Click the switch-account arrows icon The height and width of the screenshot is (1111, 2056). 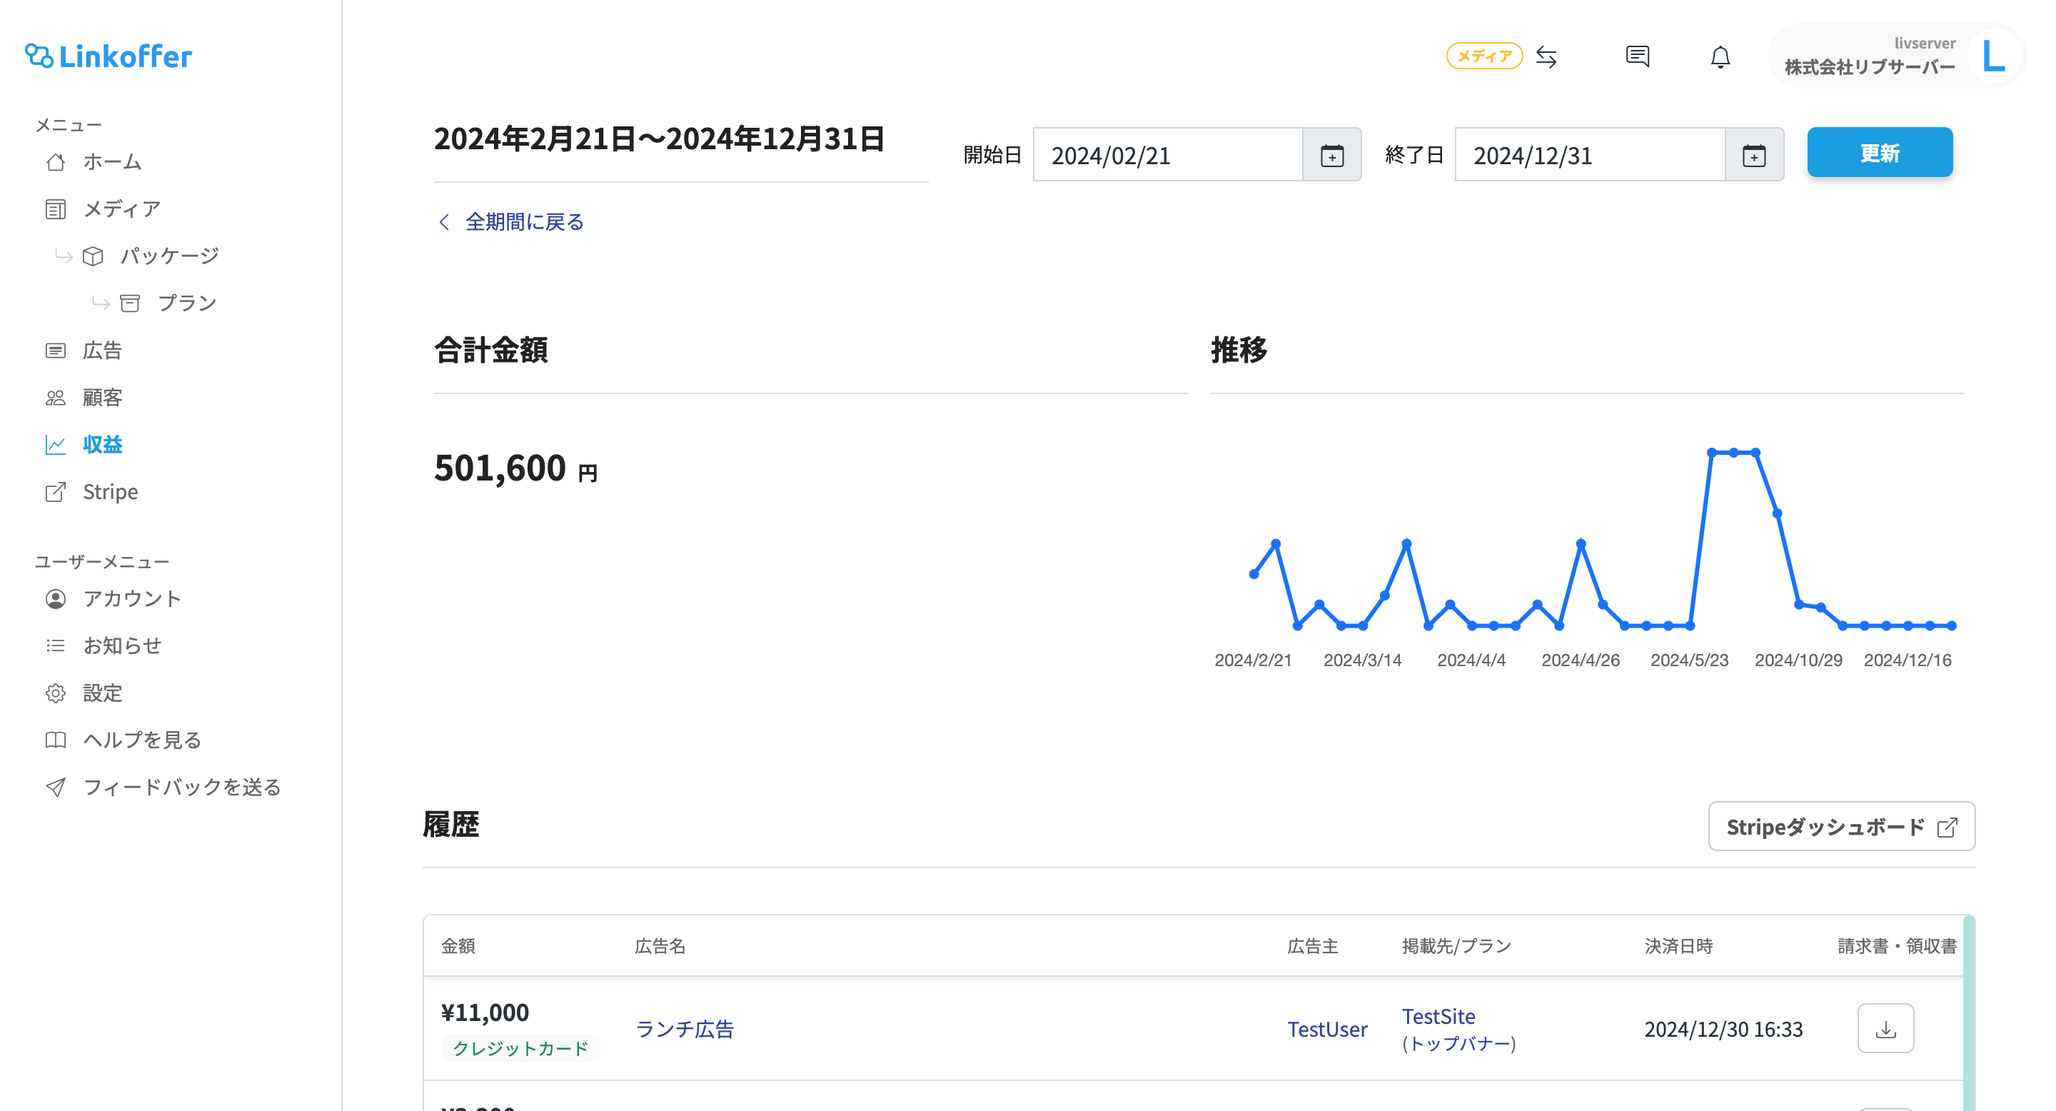coord(1546,56)
